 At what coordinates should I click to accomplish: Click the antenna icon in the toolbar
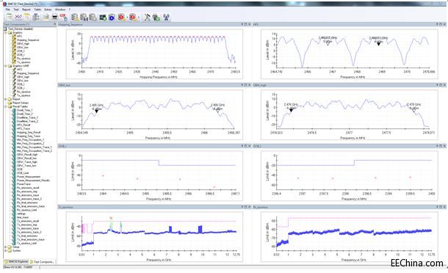coord(166,18)
